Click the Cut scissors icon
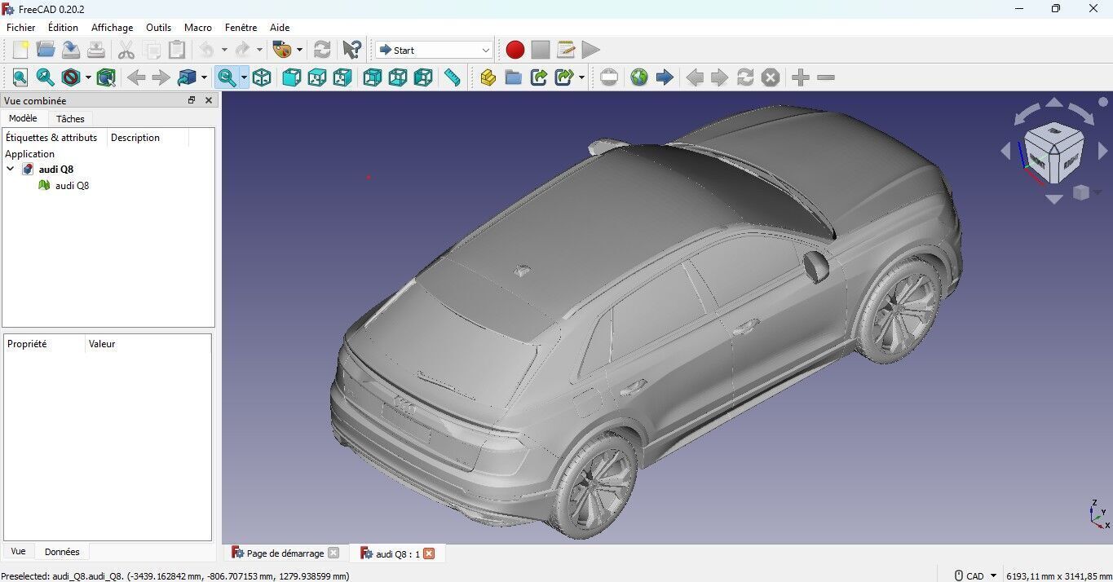The height and width of the screenshot is (582, 1113). [126, 50]
